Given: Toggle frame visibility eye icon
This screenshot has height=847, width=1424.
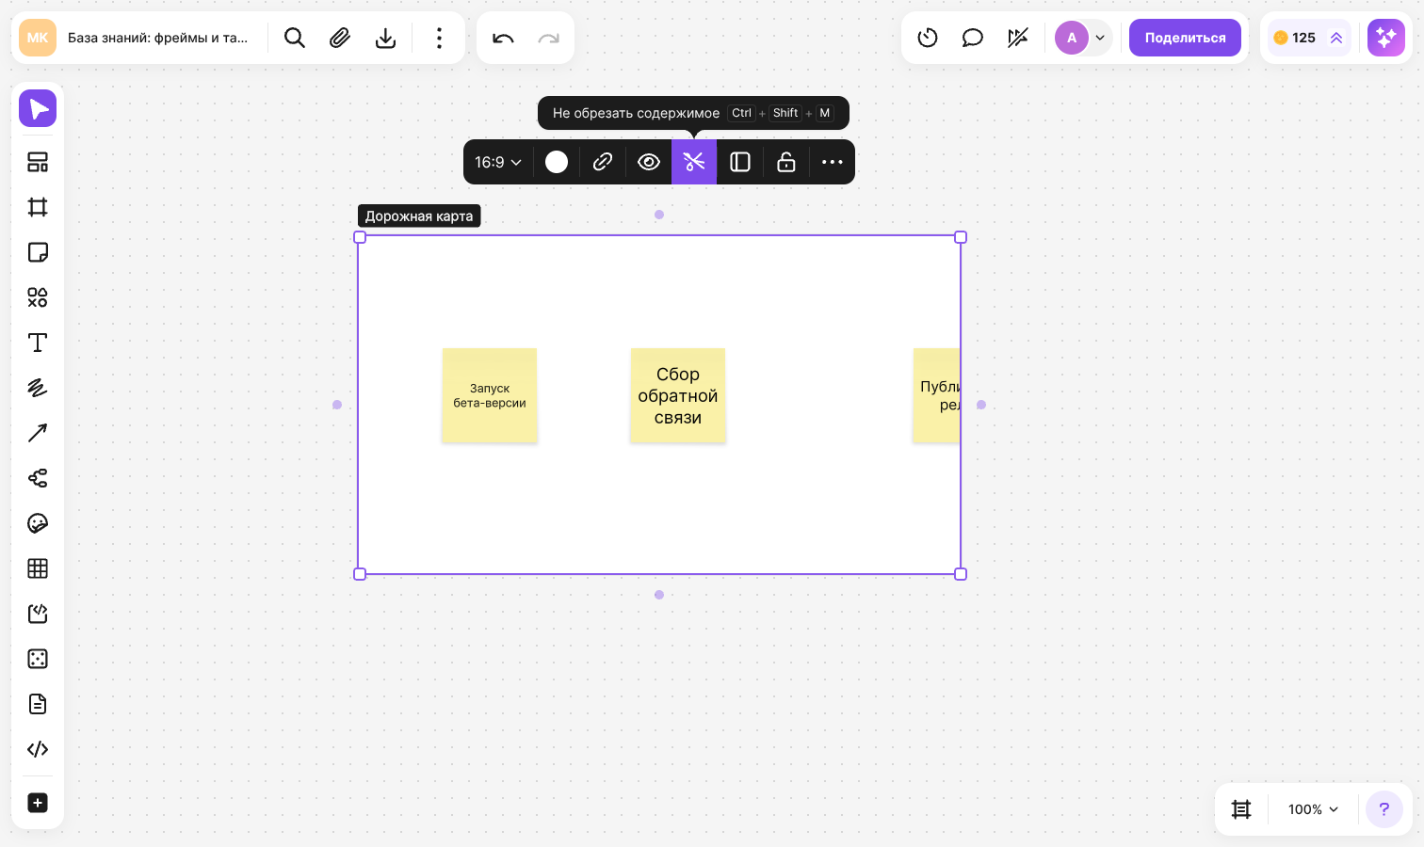Looking at the screenshot, I should pyautogui.click(x=649, y=162).
